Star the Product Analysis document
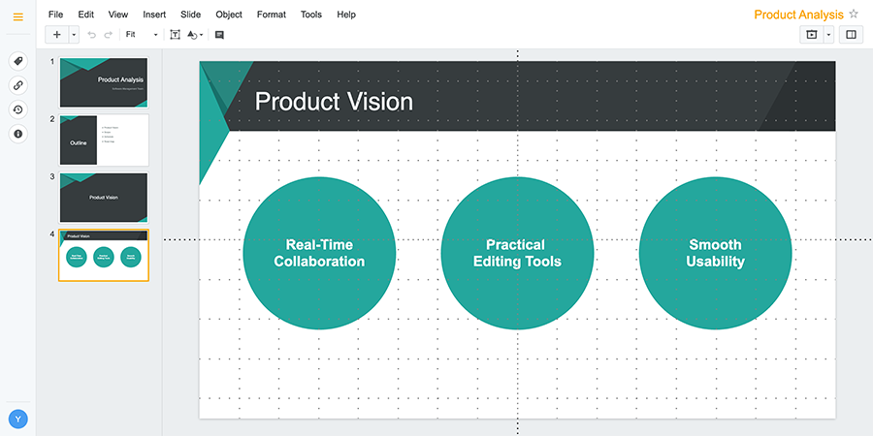Screen dimensions: 873x436 (854, 15)
